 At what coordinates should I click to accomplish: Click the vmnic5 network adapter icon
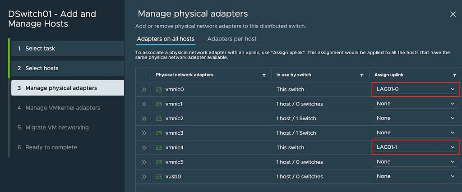[159, 162]
